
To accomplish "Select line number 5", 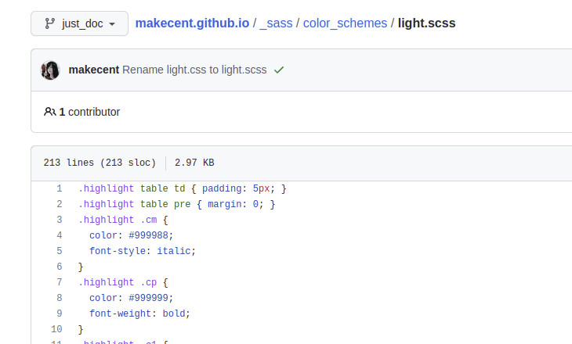I will click(60, 251).
